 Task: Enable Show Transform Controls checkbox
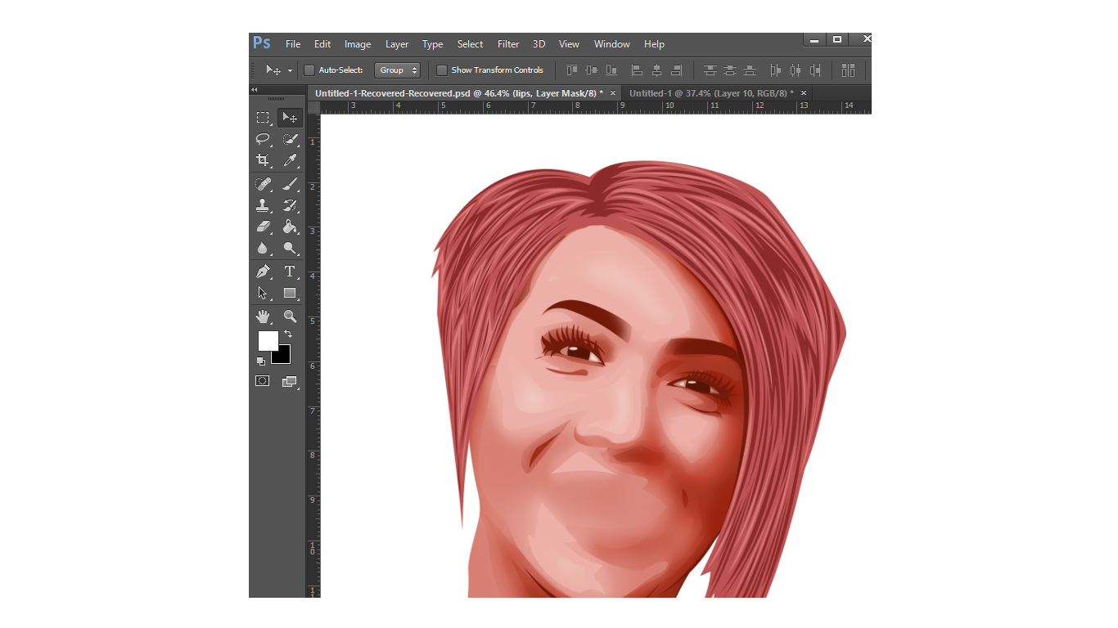[x=442, y=70]
